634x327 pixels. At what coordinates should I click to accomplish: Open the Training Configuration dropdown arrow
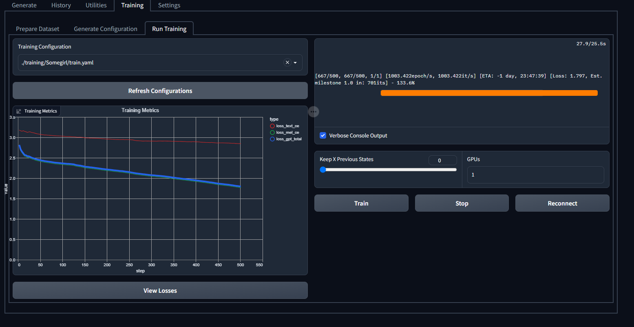tap(295, 63)
